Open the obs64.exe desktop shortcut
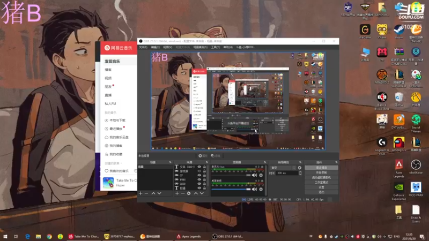Screen dimensions: 429x241 (x=416, y=167)
